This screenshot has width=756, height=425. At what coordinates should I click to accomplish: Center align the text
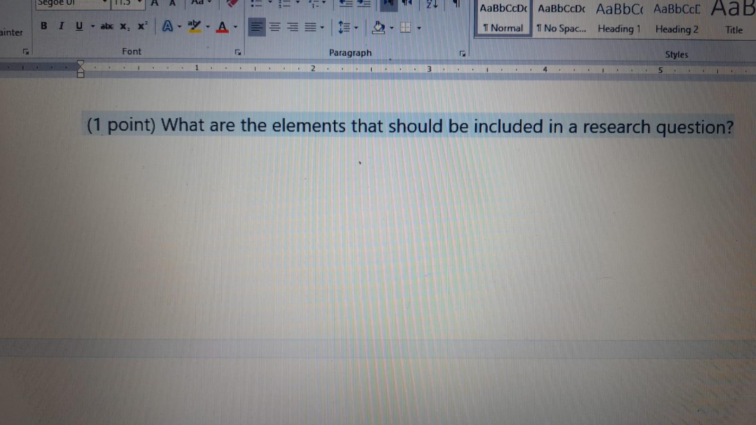[x=275, y=27]
